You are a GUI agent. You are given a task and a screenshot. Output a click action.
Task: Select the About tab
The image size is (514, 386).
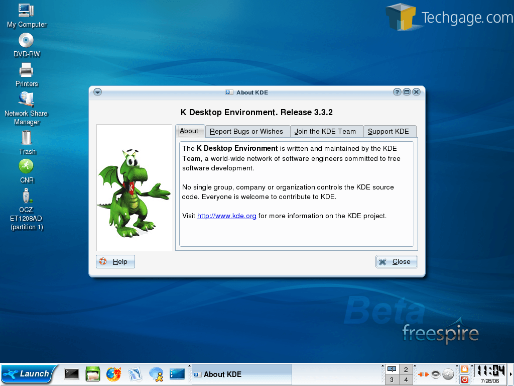[189, 131]
